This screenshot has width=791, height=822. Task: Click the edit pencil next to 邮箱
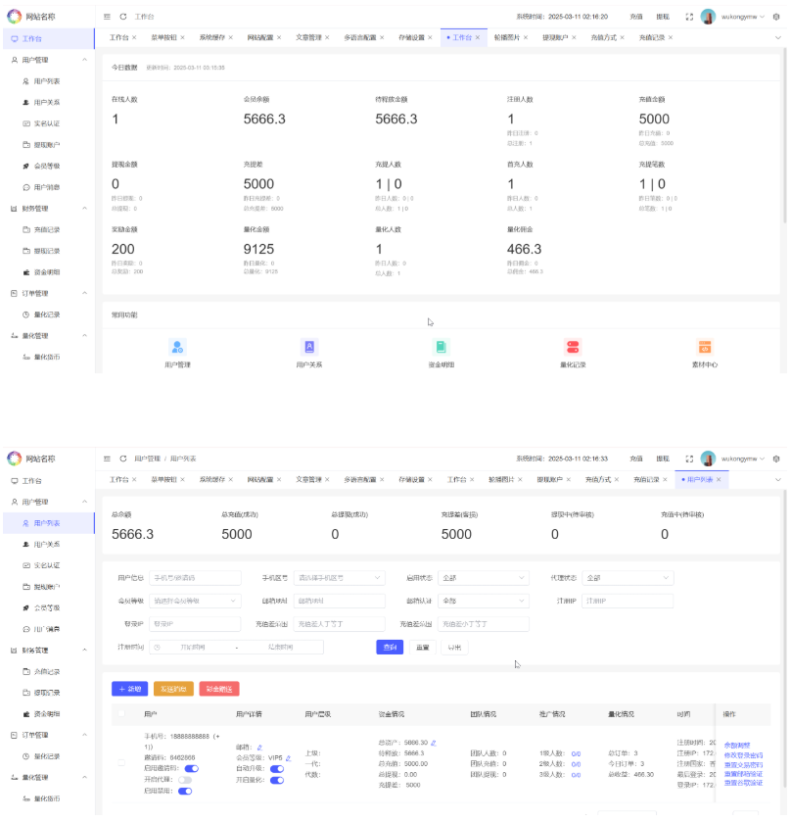259,748
